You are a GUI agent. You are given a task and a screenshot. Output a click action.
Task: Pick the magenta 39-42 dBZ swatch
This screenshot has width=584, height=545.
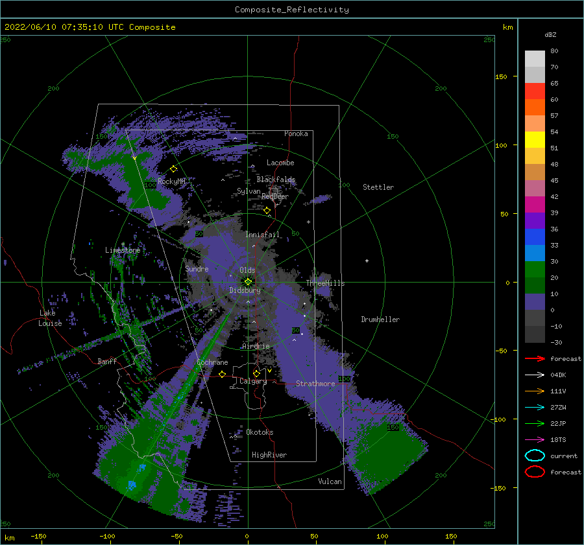pyautogui.click(x=535, y=205)
